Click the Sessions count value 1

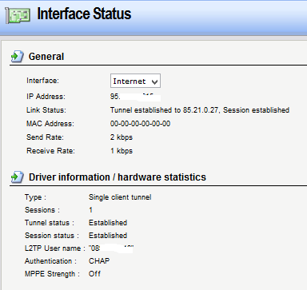tap(90, 210)
